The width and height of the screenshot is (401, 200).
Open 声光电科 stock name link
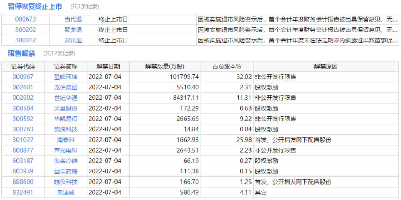click(66, 151)
